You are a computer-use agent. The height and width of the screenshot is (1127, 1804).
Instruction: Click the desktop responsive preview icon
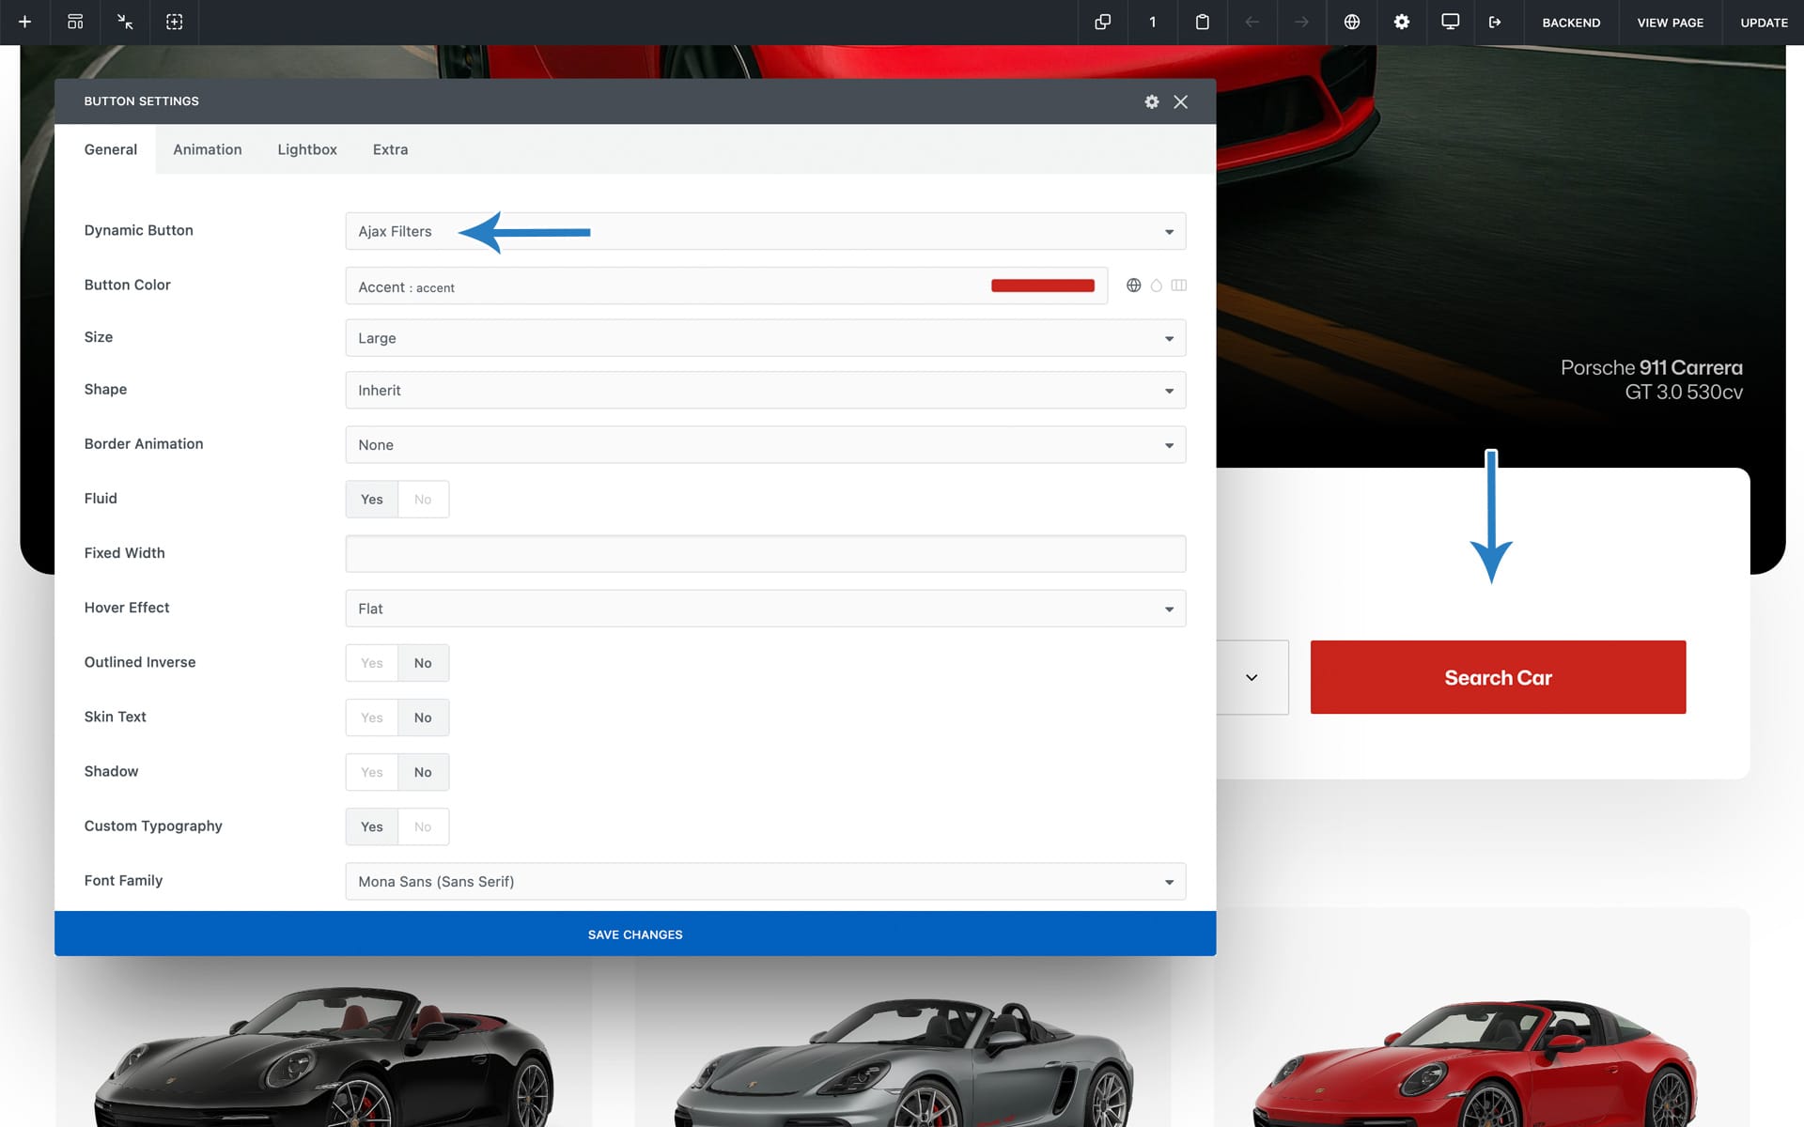tap(1450, 22)
